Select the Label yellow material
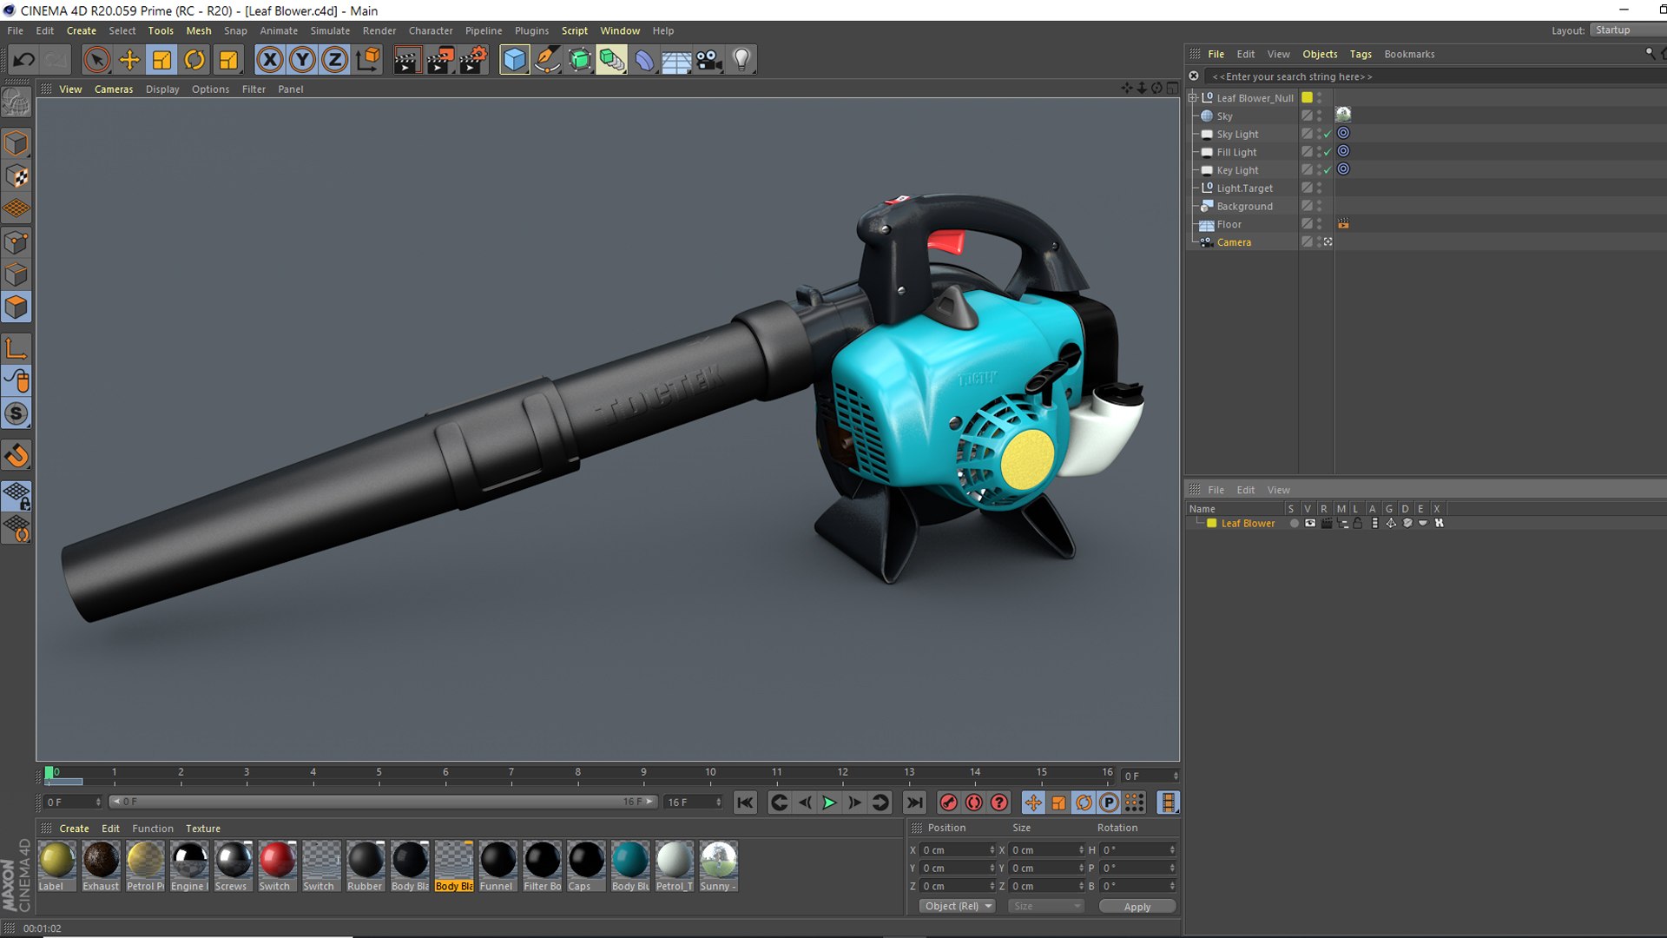The height and width of the screenshot is (938, 1667). pyautogui.click(x=56, y=865)
